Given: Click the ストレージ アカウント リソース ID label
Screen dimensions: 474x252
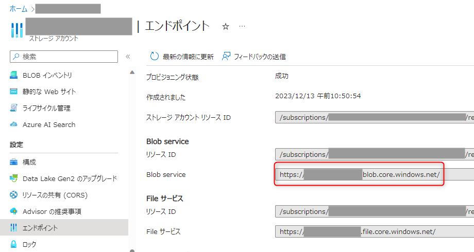Looking at the screenshot, I should 189,117.
